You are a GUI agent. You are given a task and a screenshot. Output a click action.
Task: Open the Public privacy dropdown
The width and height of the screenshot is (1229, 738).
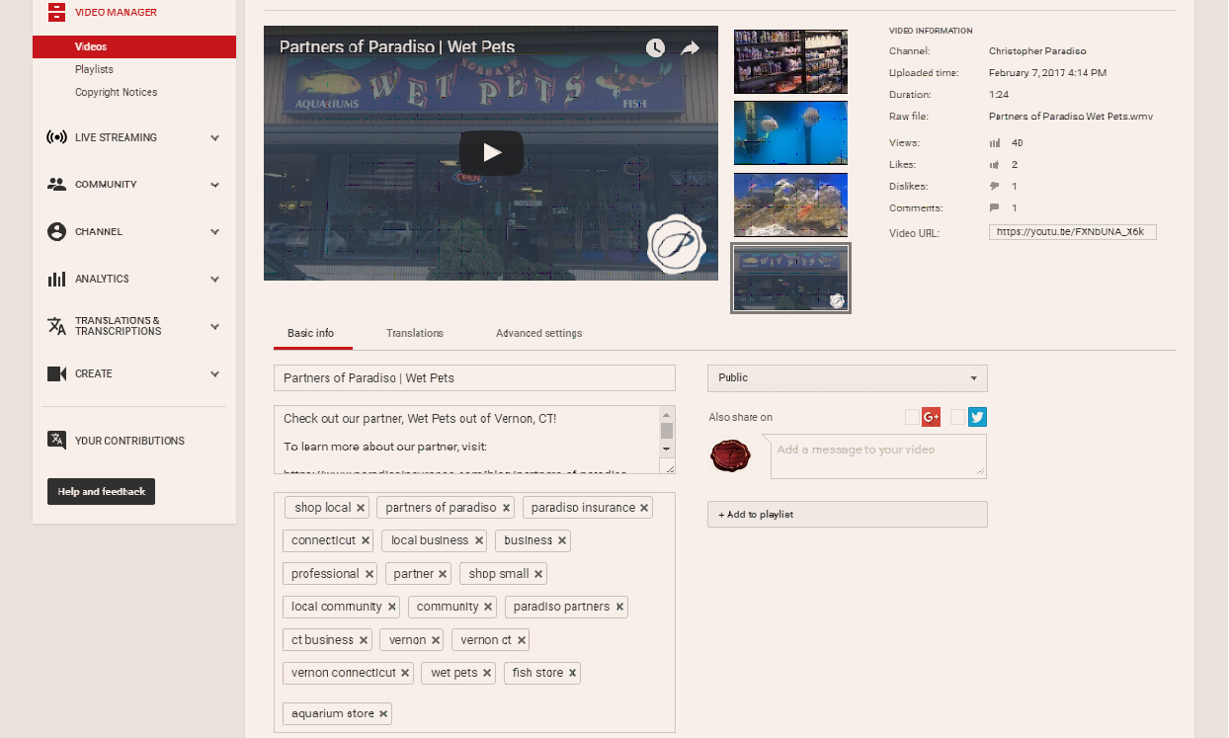(x=847, y=378)
